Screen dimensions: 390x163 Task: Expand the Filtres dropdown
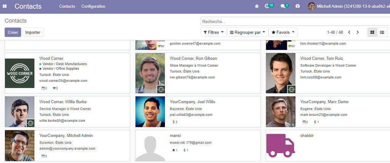pos(213,32)
